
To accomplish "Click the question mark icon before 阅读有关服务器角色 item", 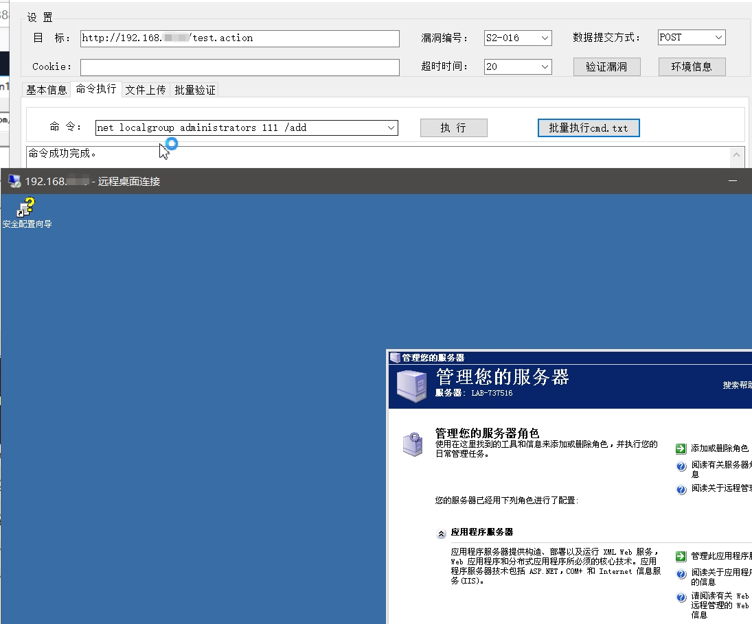I will click(681, 466).
